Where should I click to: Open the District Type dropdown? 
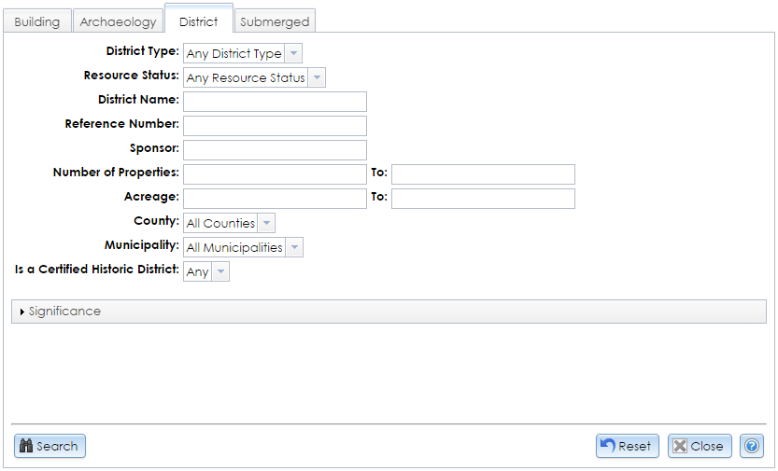click(x=243, y=53)
